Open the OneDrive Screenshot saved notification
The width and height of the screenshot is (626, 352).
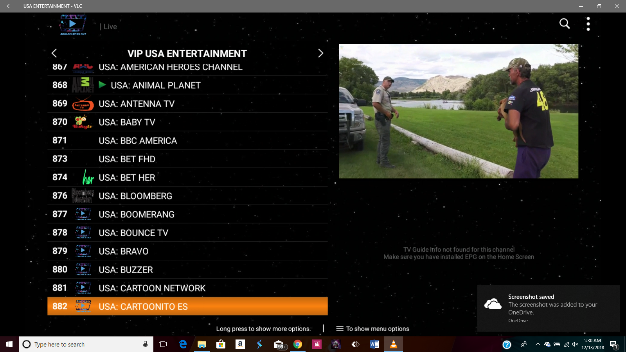(x=548, y=308)
